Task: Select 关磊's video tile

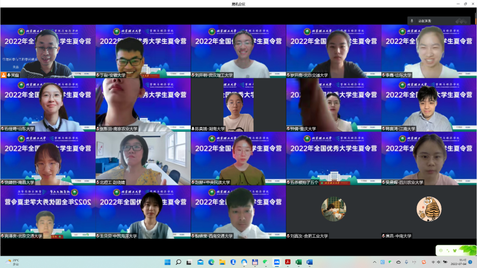Action: [x=48, y=51]
